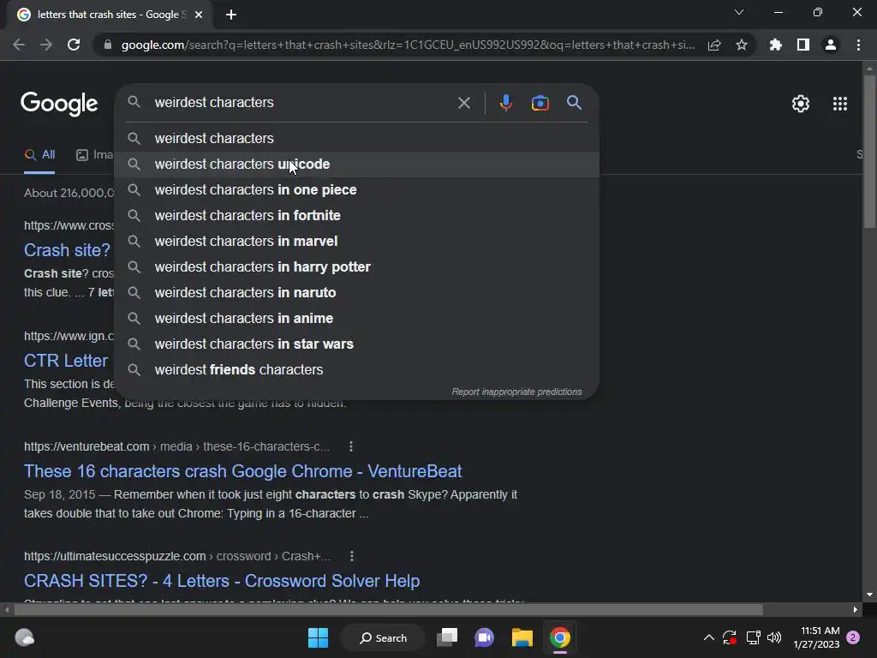
Task: Select suggestion 'weirdest characters in one piece'
Action: click(357, 189)
